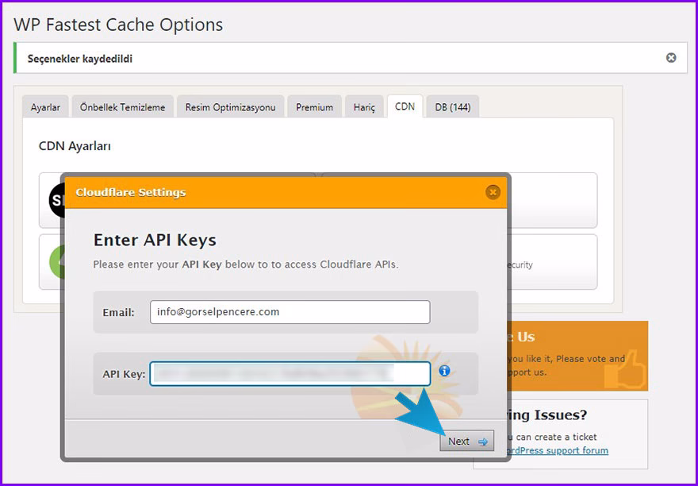Image resolution: width=698 pixels, height=486 pixels.
Task: Close the Cloudflare Settings dialog
Action: [493, 192]
